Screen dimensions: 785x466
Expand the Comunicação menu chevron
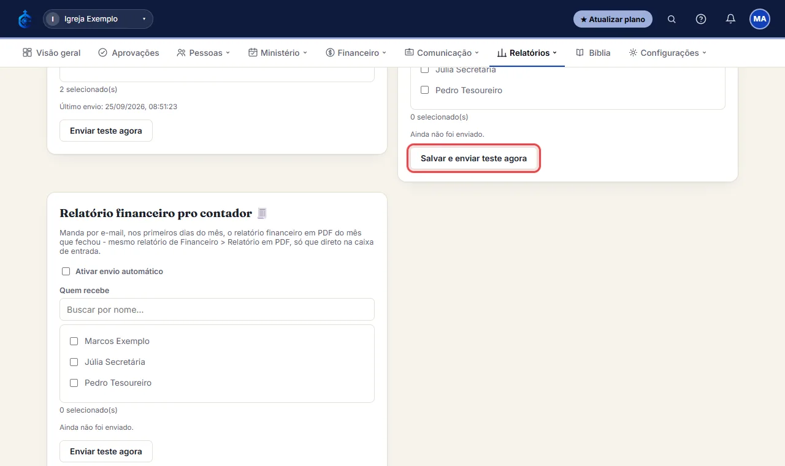[x=477, y=53]
